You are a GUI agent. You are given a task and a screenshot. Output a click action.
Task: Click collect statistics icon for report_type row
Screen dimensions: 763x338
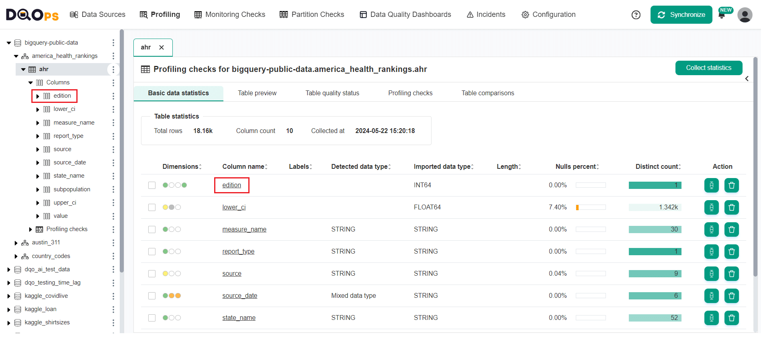[x=711, y=252]
